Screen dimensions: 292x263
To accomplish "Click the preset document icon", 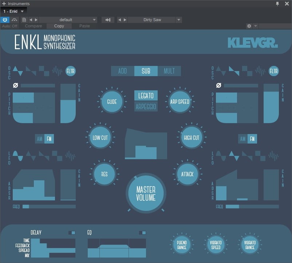I will [24, 20].
